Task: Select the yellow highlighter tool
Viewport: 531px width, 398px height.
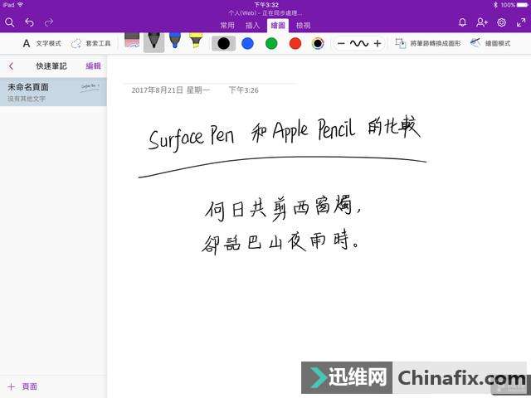Action: click(196, 41)
